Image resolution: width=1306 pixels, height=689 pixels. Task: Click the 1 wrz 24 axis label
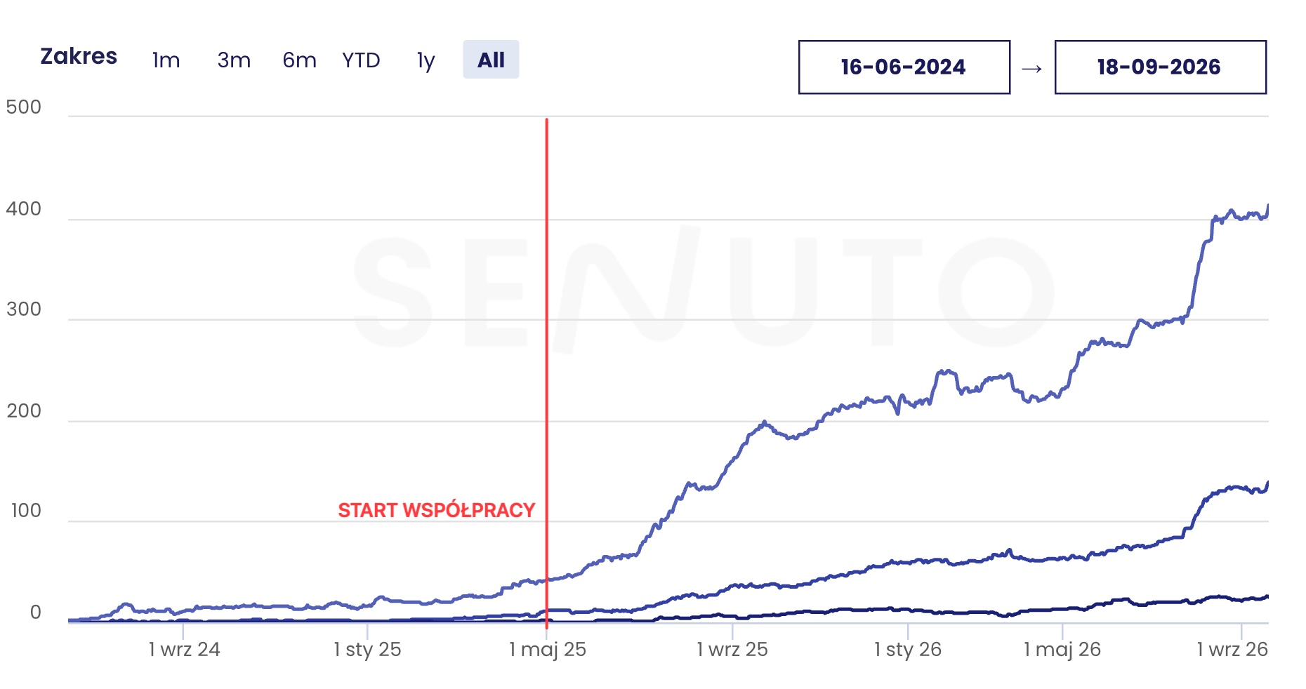(184, 649)
